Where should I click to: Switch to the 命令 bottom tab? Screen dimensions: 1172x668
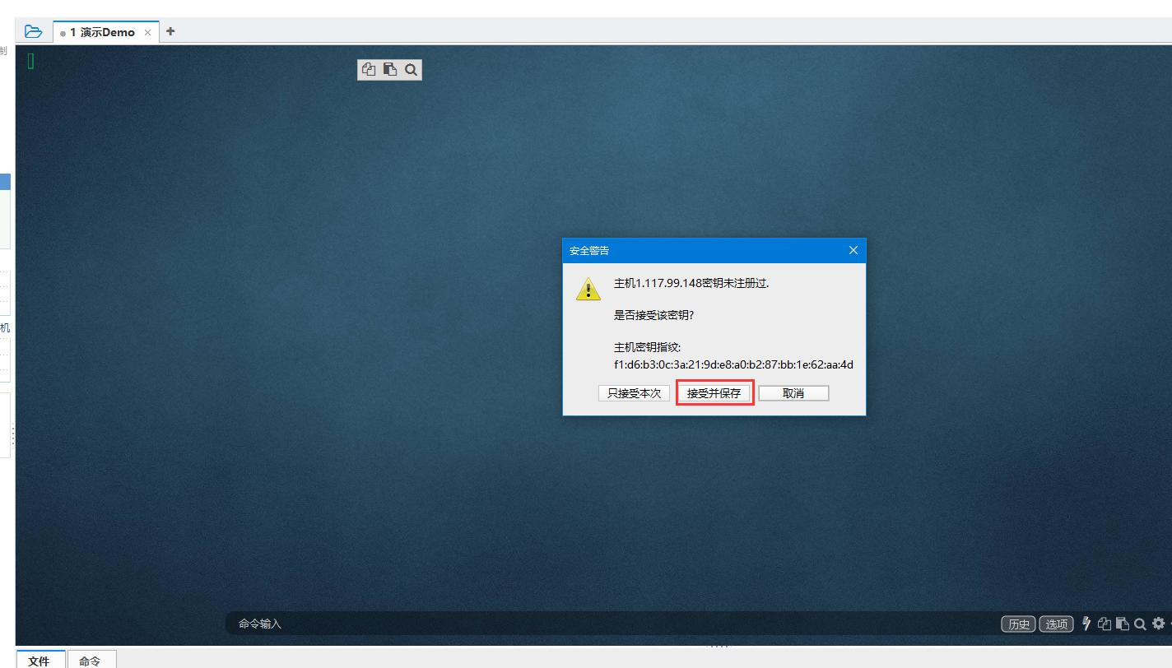coord(90,660)
